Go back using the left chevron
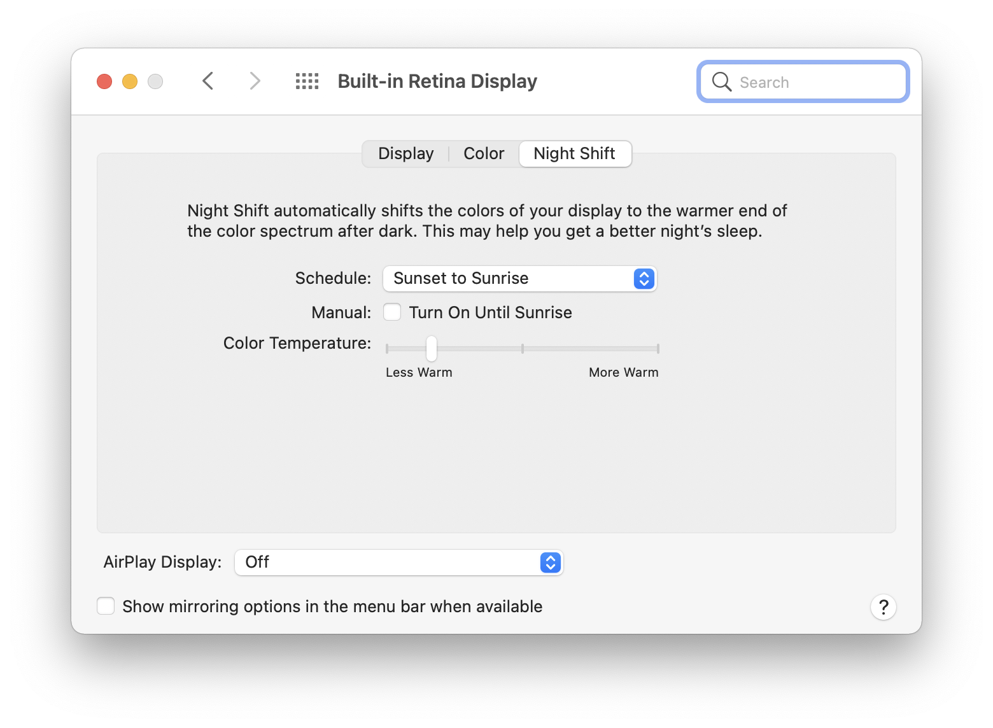The height and width of the screenshot is (728, 993). (208, 81)
